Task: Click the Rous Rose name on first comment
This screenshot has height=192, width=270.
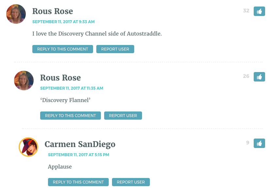Action: click(x=53, y=11)
